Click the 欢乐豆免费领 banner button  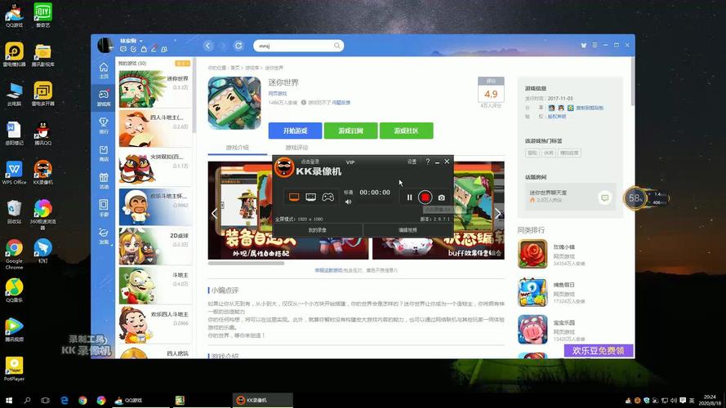click(599, 351)
